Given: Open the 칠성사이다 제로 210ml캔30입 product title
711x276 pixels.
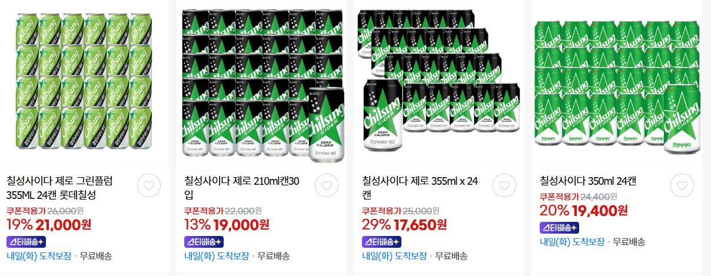Looking at the screenshot, I should 242,188.
